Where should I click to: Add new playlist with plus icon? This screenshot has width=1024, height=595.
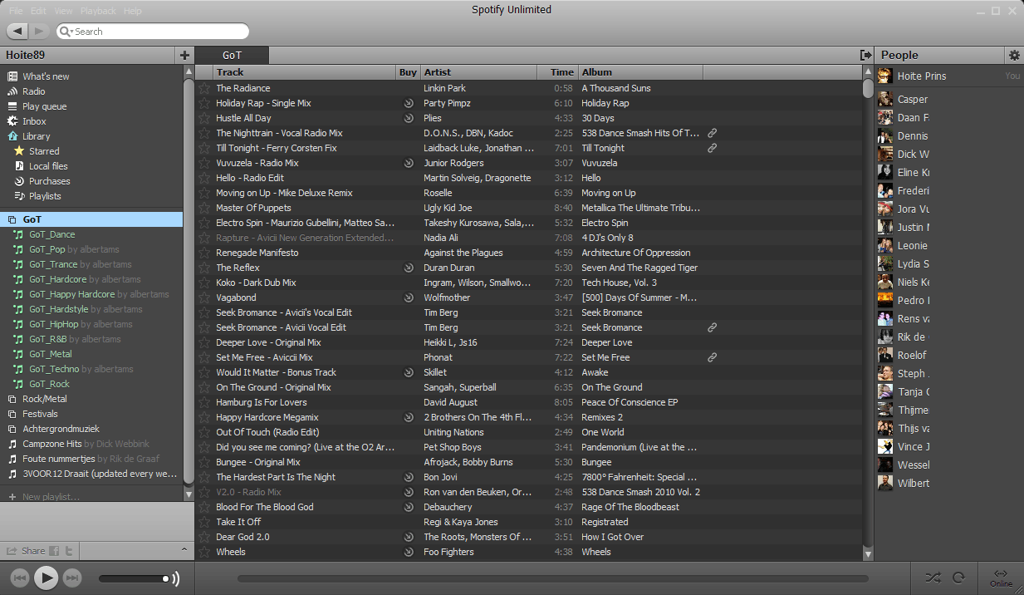(x=184, y=55)
